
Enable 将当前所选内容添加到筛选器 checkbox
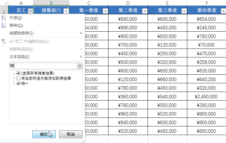click(18, 78)
